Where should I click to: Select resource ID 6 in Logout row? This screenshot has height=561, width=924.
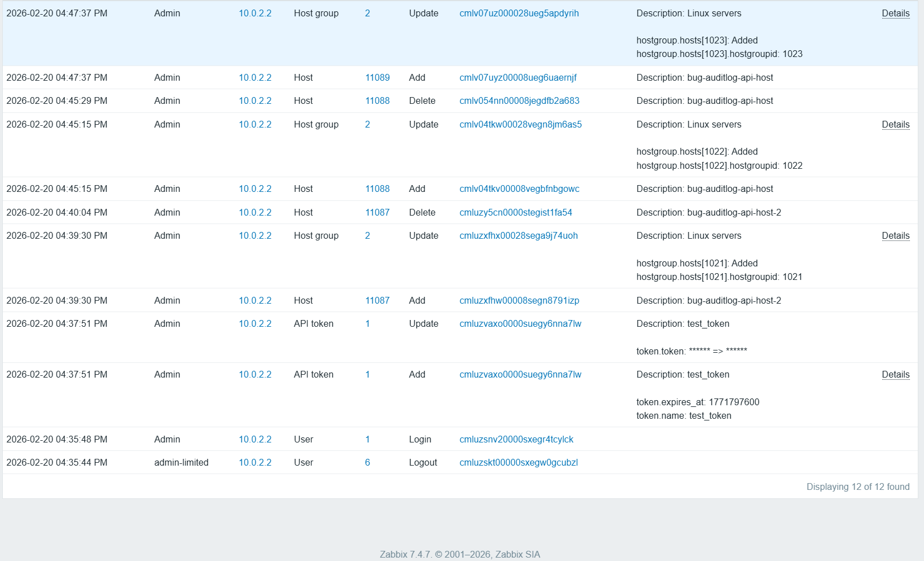tap(367, 463)
